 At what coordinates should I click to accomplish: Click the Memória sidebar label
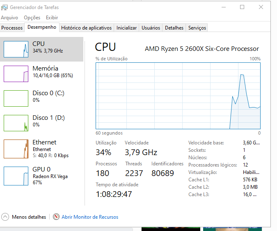[46, 69]
